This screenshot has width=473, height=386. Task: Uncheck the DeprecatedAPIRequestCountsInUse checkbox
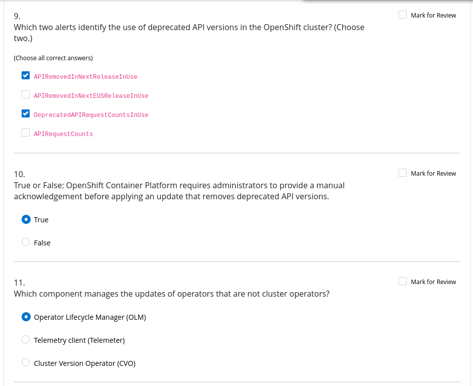pos(26,114)
